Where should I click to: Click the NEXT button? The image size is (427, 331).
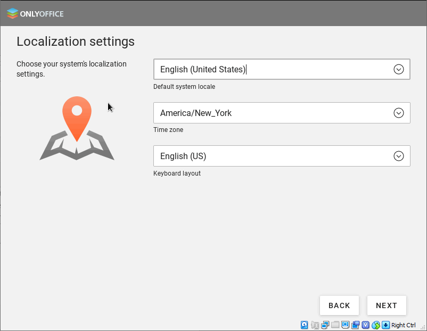click(387, 305)
